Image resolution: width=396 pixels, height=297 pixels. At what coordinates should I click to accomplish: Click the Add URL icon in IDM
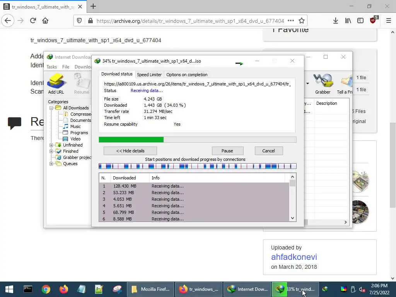56,84
